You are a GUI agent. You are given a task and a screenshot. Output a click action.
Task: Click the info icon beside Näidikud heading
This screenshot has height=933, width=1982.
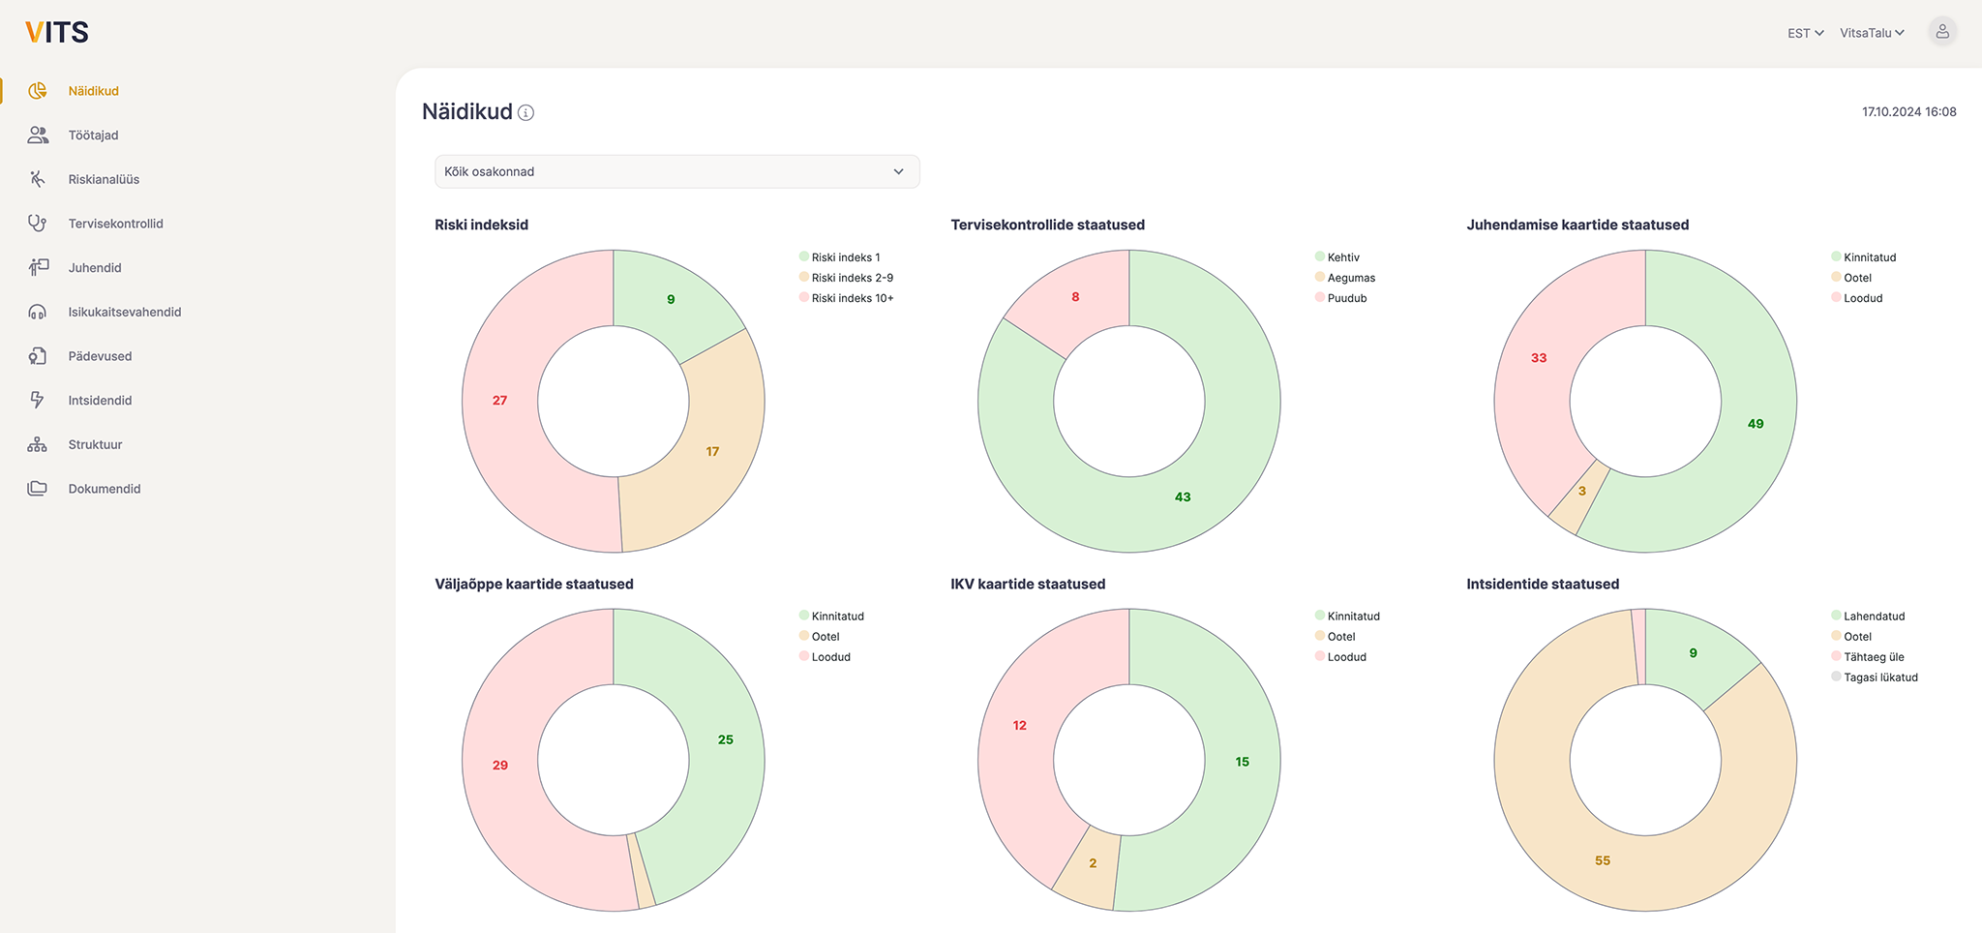pos(526,113)
